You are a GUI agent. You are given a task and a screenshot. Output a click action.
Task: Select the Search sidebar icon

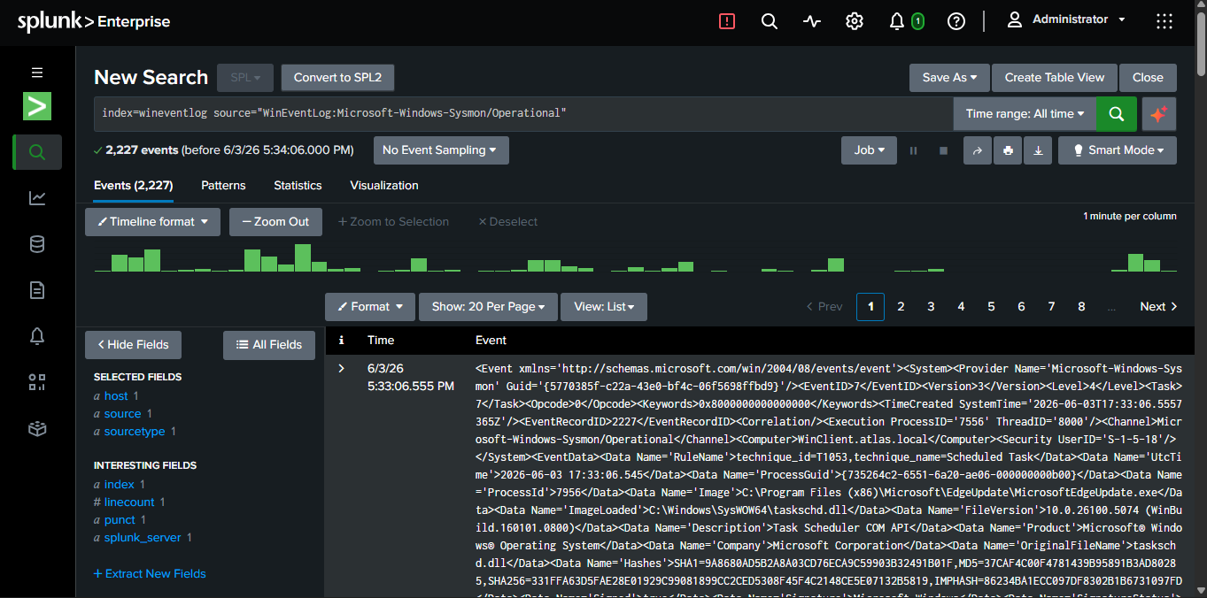point(37,152)
